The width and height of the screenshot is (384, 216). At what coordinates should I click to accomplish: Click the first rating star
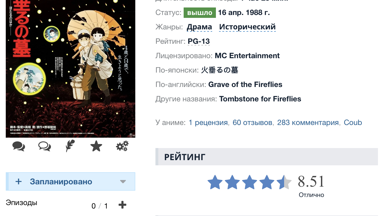point(215,182)
